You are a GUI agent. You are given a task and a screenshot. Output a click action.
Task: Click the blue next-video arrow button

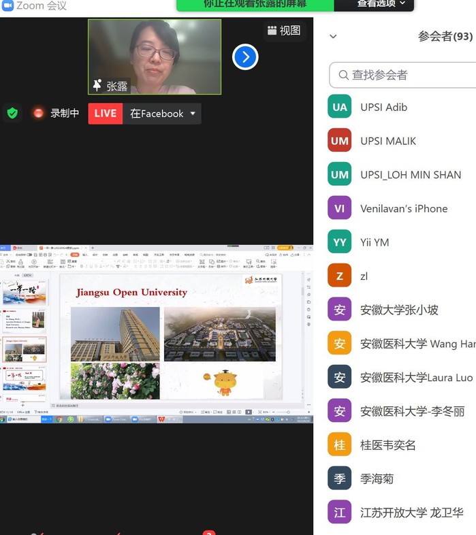pyautogui.click(x=245, y=56)
